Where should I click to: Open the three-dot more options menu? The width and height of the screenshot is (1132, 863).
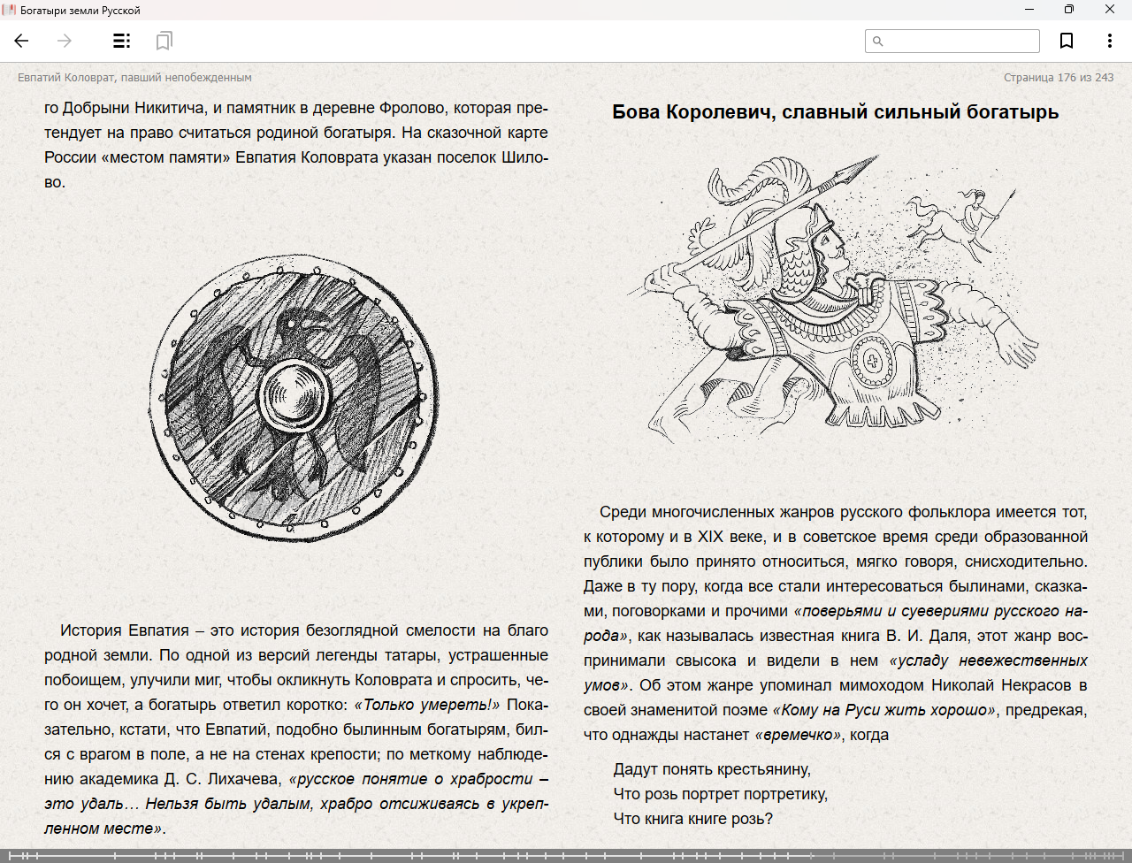(x=1109, y=41)
